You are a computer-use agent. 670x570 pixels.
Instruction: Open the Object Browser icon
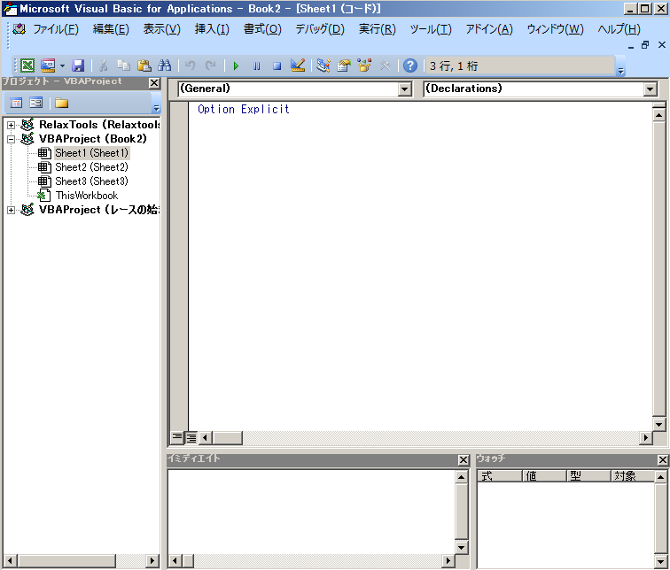364,65
